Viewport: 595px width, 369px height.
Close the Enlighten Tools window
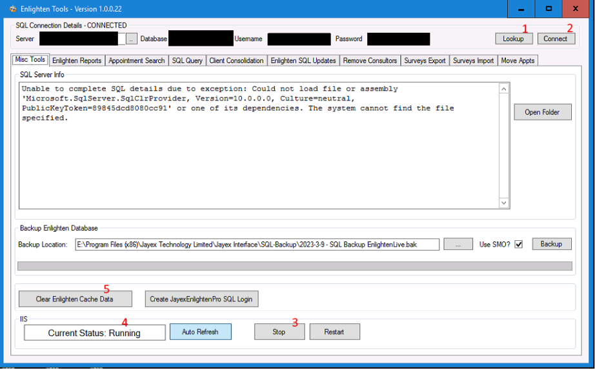[x=576, y=9]
